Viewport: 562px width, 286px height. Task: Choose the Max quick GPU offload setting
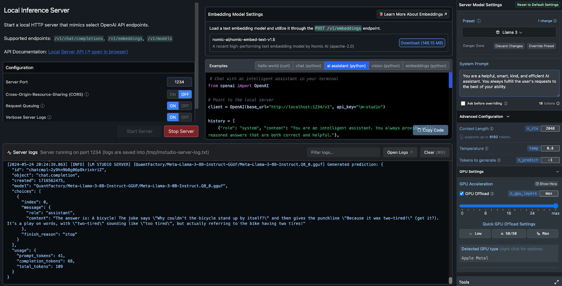pyautogui.click(x=543, y=234)
